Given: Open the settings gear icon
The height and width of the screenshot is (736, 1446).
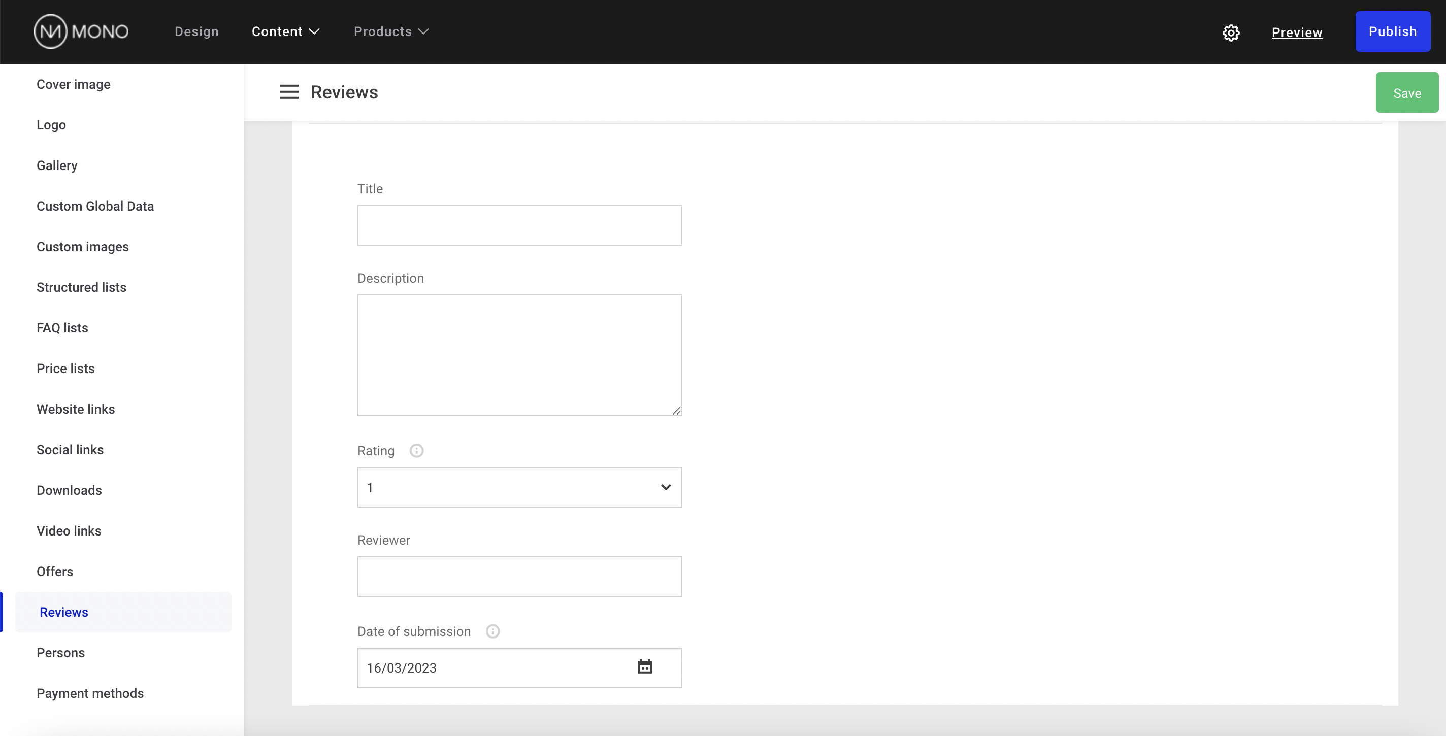Looking at the screenshot, I should pos(1230,32).
